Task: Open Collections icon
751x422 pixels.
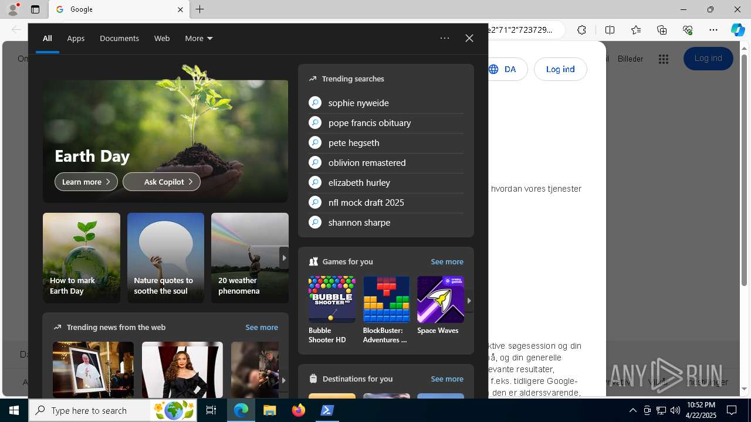Action: [x=662, y=30]
